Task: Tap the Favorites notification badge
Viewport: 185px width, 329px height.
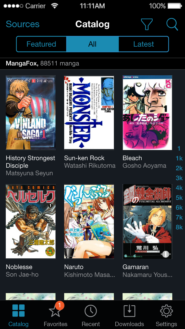Action: [60, 306]
